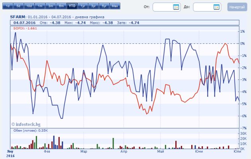Click the 30K volume axis label
The image size is (251, 159).
(x=243, y=134)
